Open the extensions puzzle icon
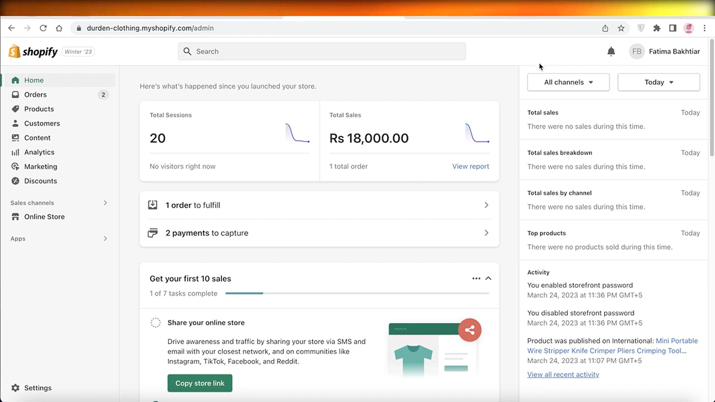This screenshot has width=715, height=402. pos(657,28)
